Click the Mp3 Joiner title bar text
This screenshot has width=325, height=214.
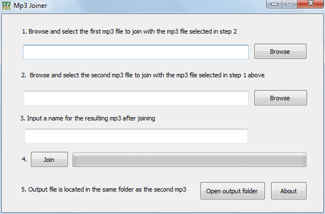(x=30, y=6)
